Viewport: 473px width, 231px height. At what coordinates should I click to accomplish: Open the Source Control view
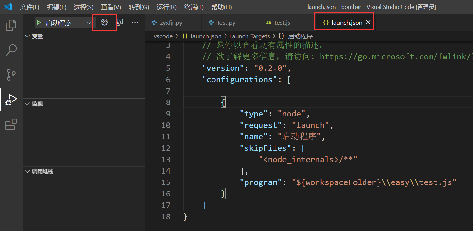coord(11,75)
